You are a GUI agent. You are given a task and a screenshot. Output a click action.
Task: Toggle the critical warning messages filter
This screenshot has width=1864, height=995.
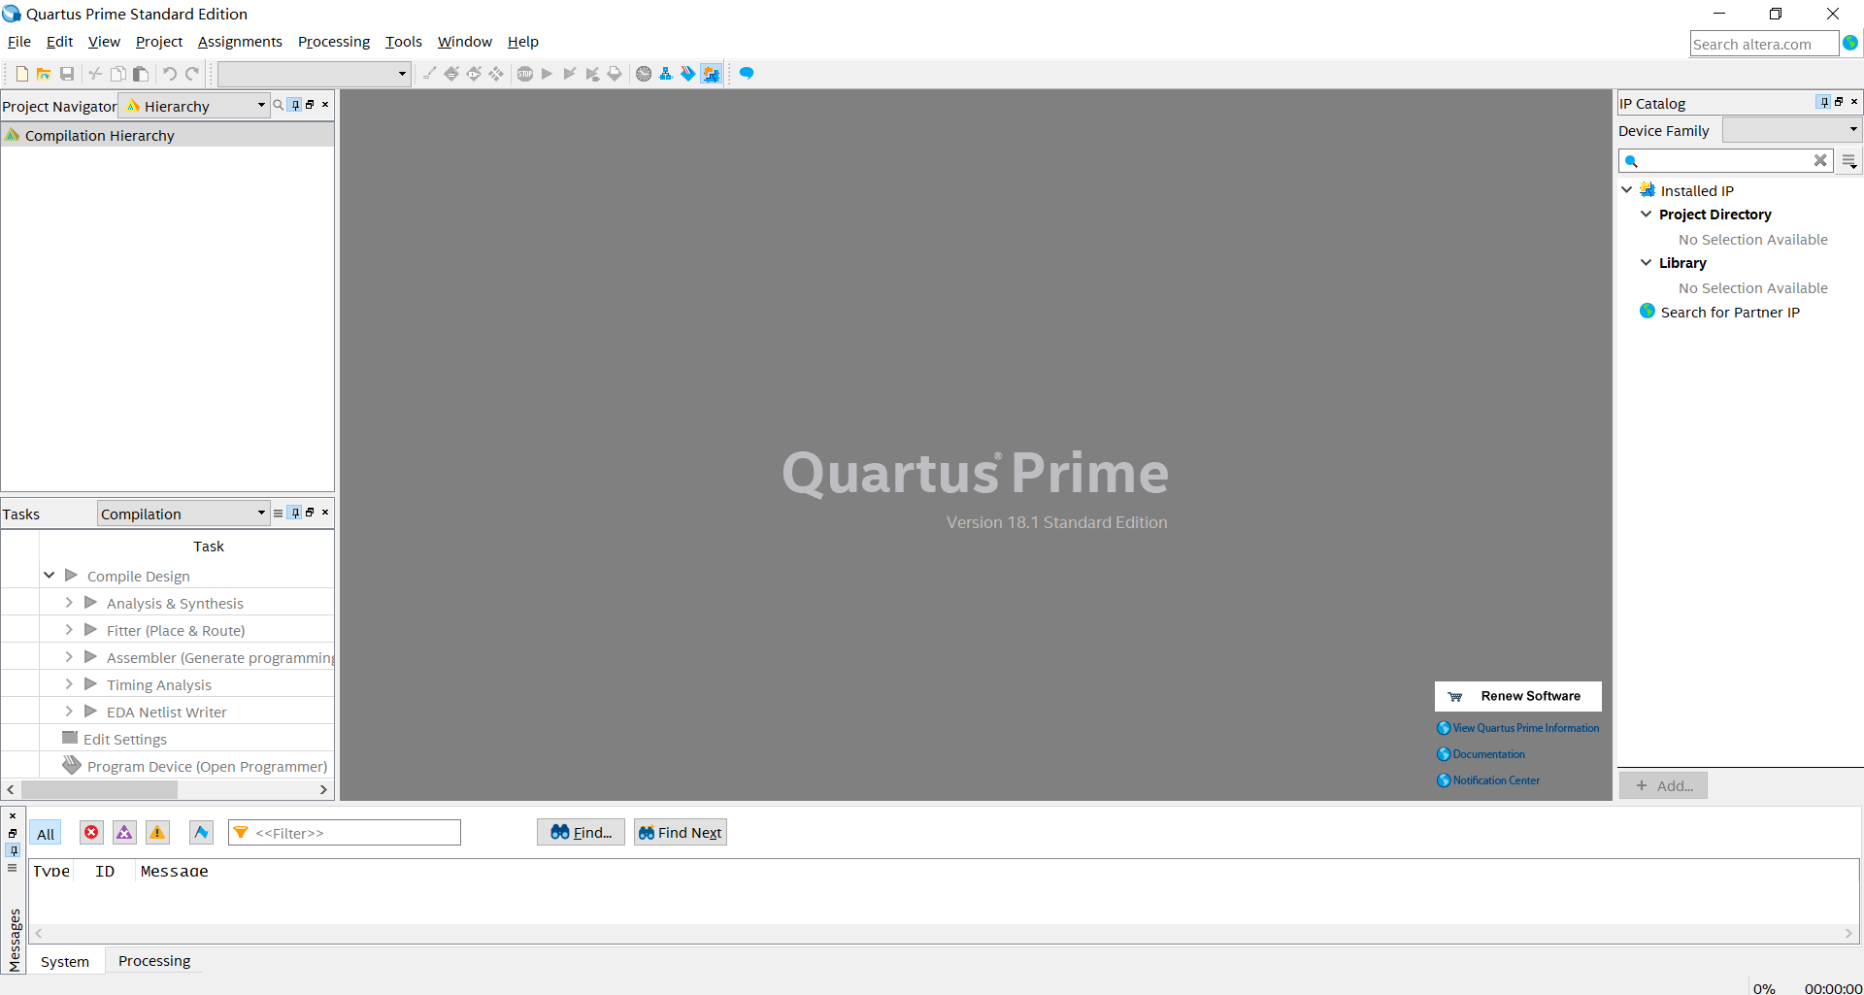(124, 832)
